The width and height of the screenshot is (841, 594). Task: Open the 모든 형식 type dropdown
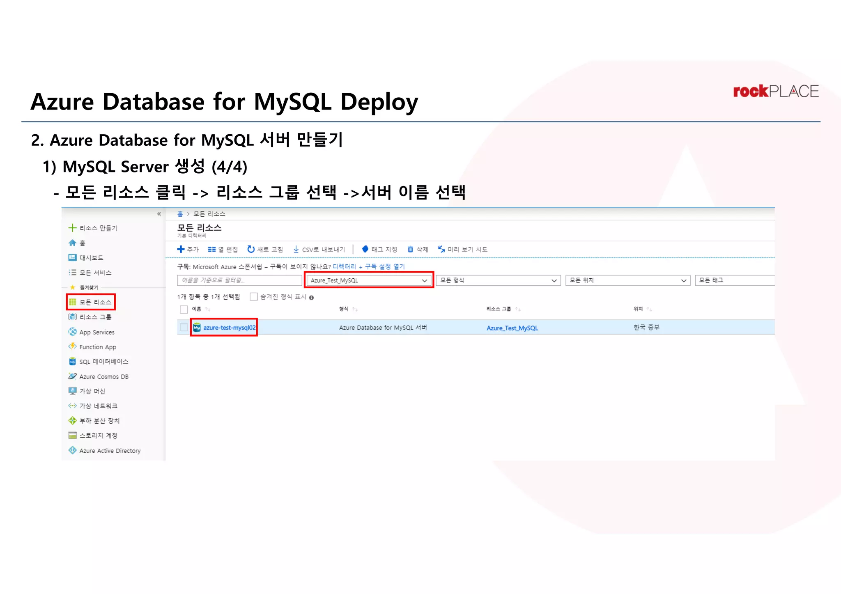click(x=498, y=280)
